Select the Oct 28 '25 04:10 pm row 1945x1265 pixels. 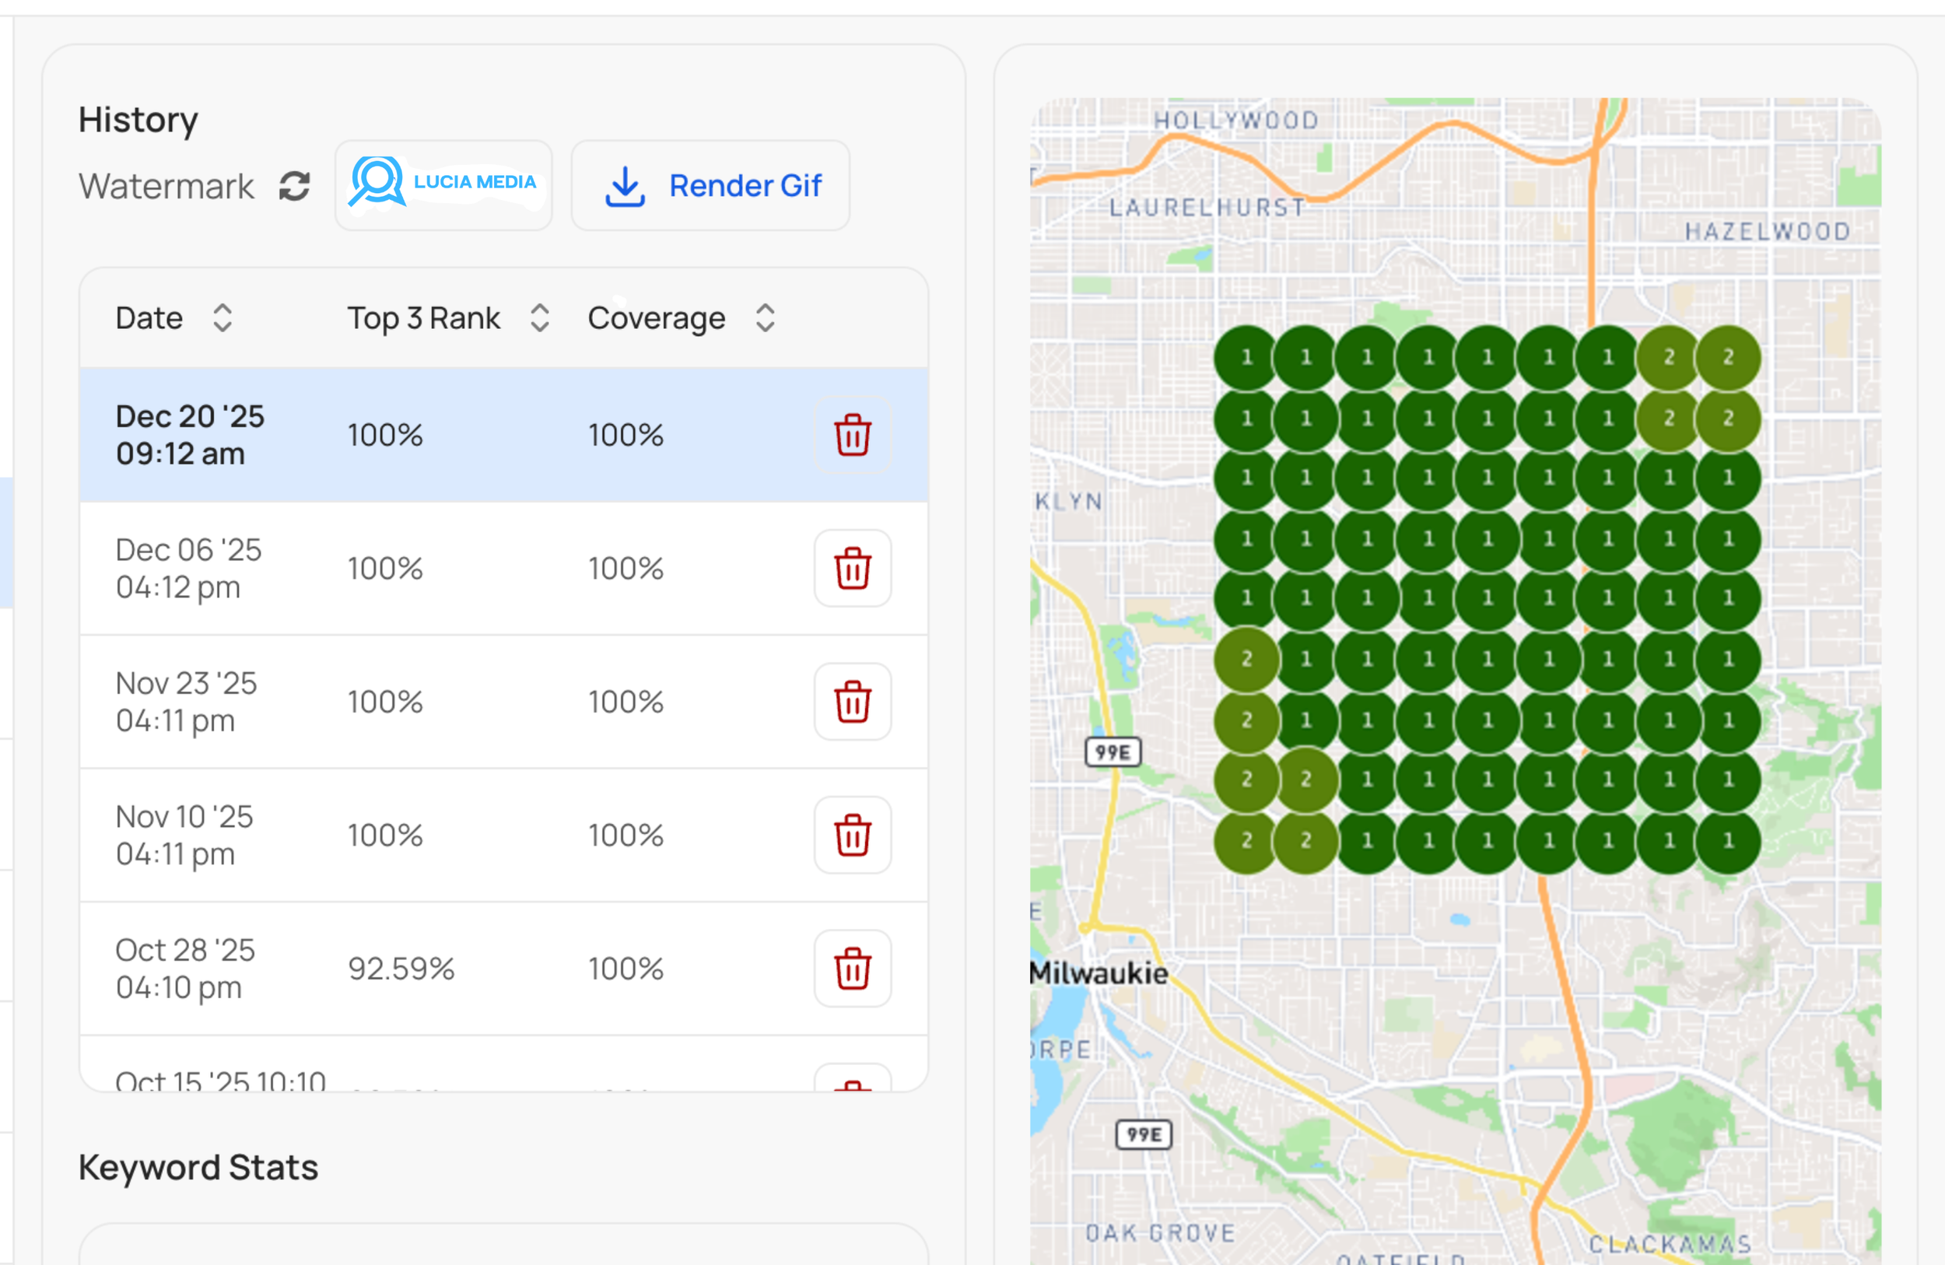tap(184, 969)
